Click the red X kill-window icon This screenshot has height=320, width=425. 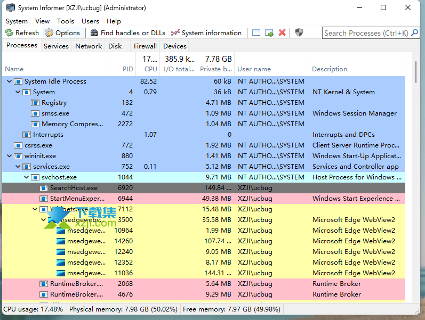tap(282, 32)
